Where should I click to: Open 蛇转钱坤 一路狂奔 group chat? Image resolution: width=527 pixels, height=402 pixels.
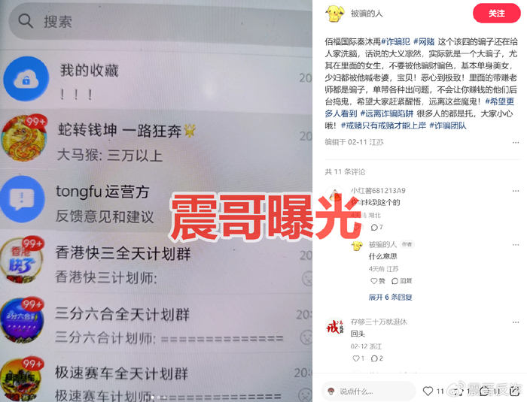click(x=157, y=141)
